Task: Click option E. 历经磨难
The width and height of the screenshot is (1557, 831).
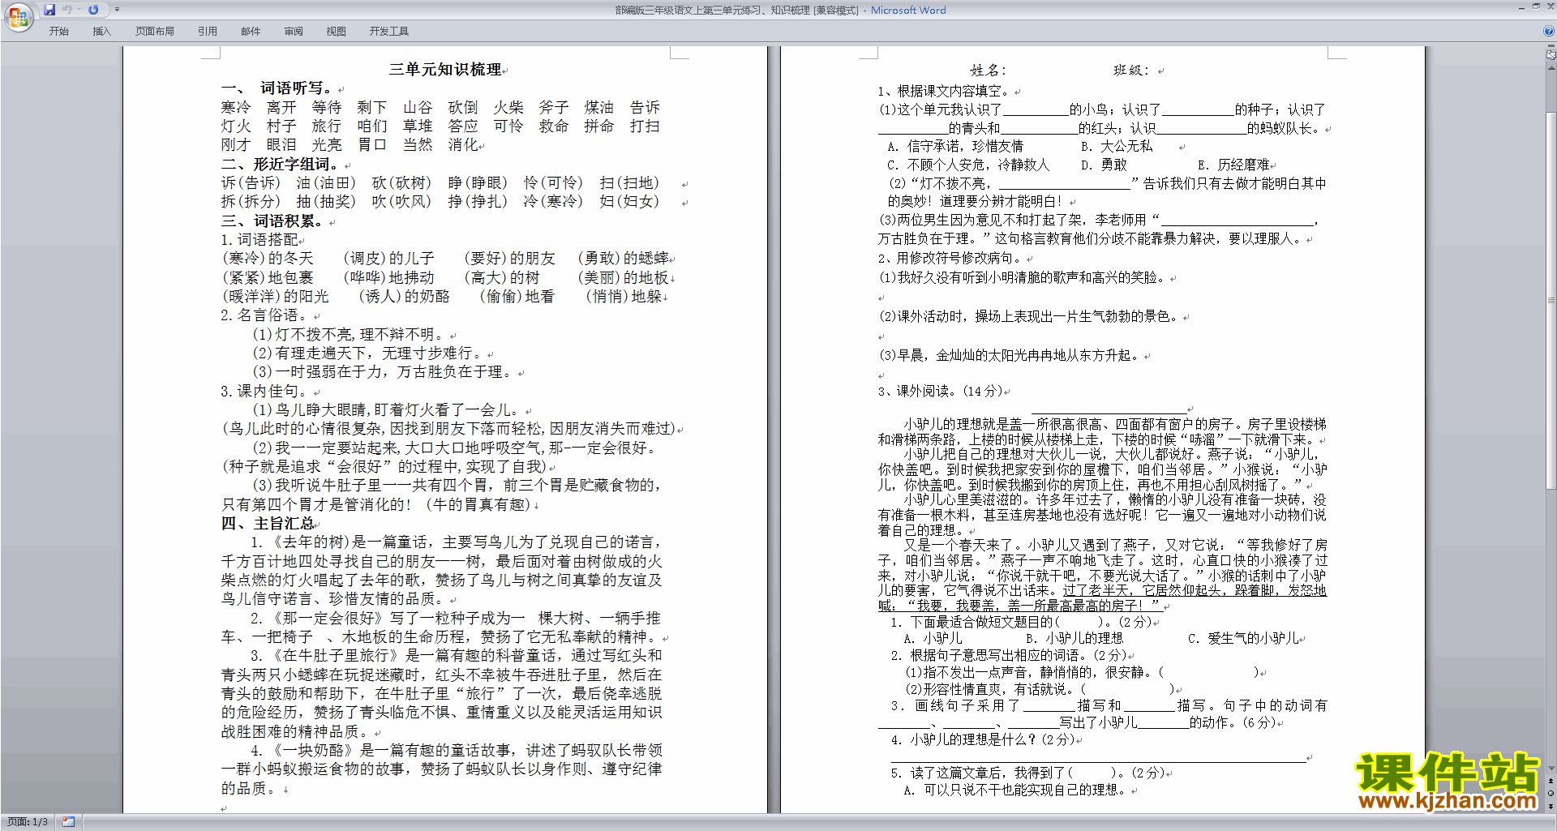Action: click(1233, 165)
